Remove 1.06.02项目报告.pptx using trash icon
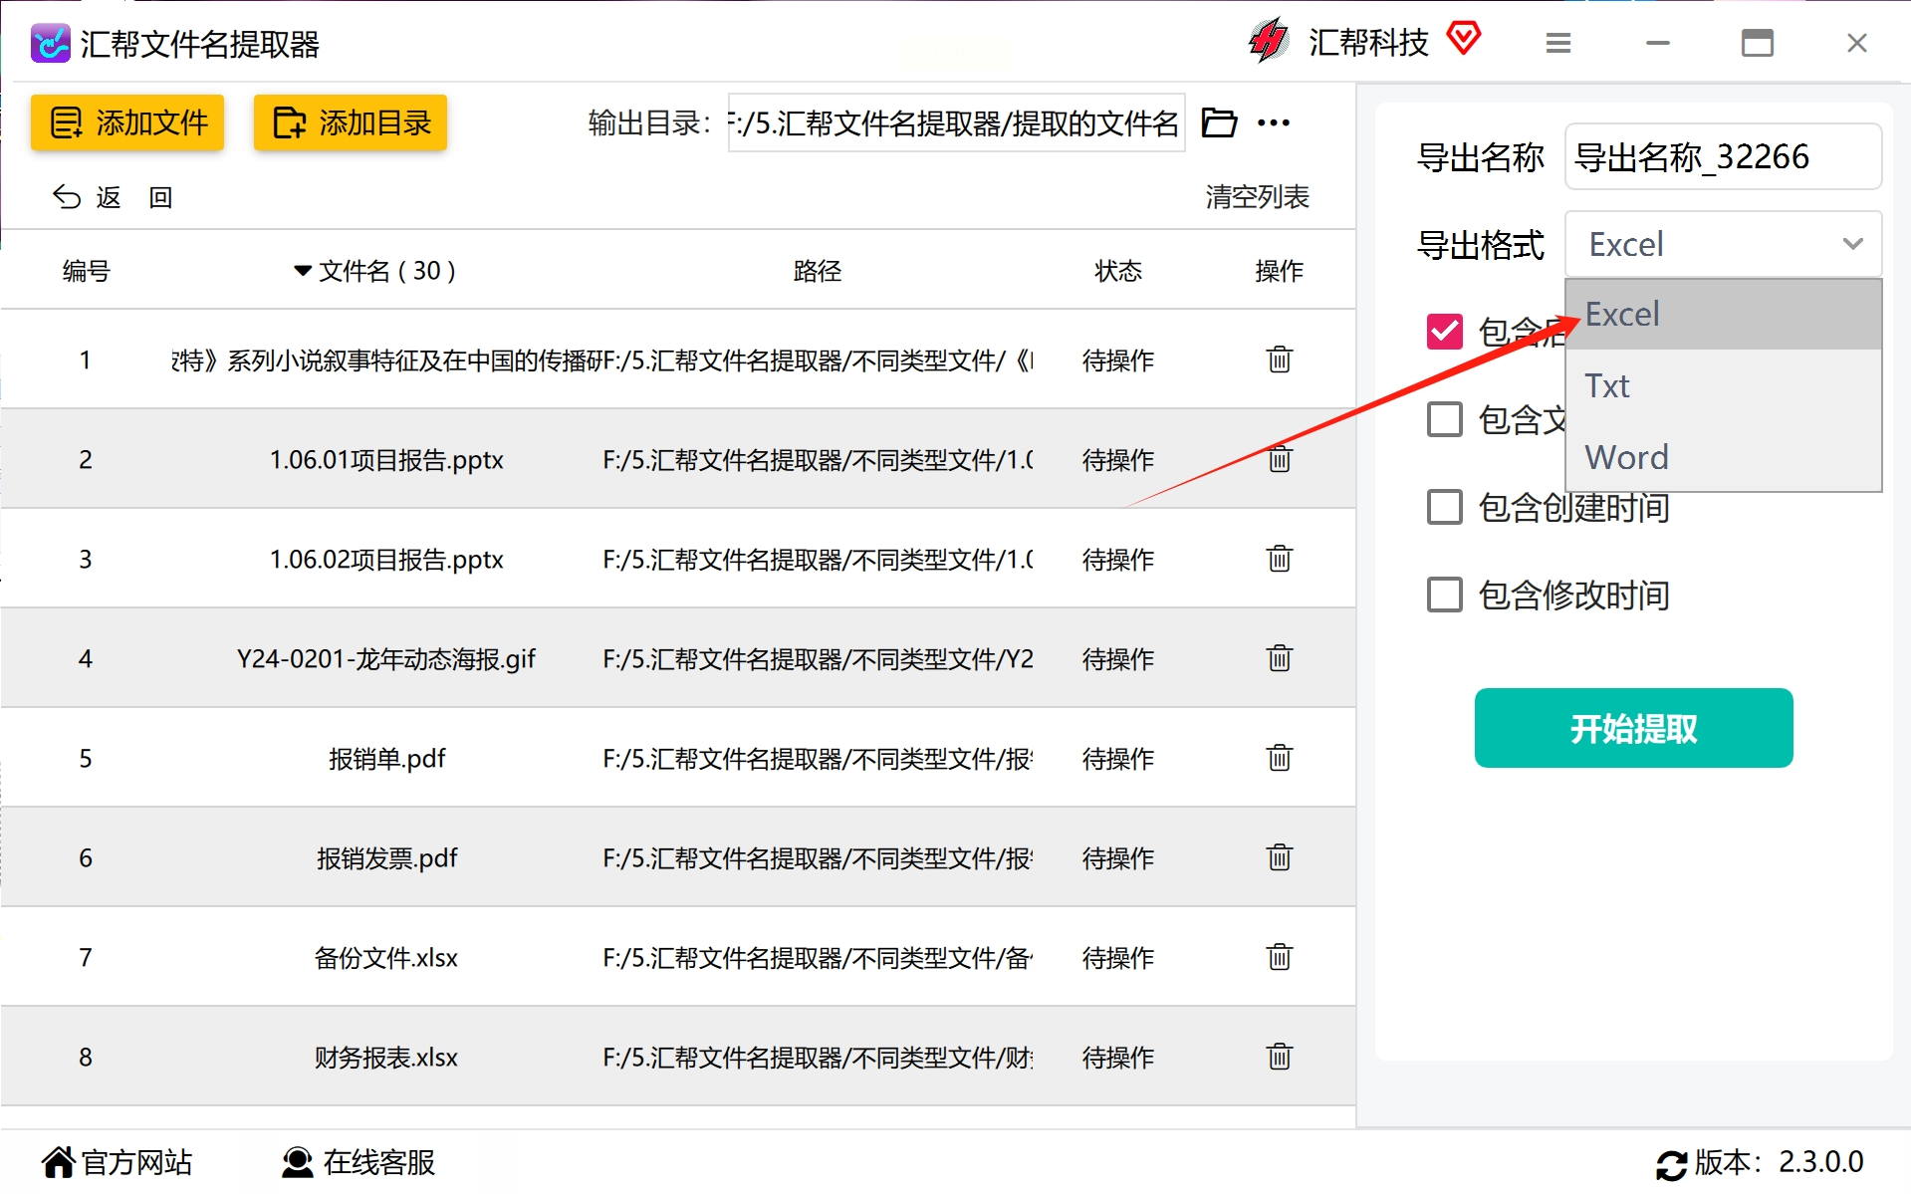This screenshot has height=1194, width=1911. (x=1279, y=559)
